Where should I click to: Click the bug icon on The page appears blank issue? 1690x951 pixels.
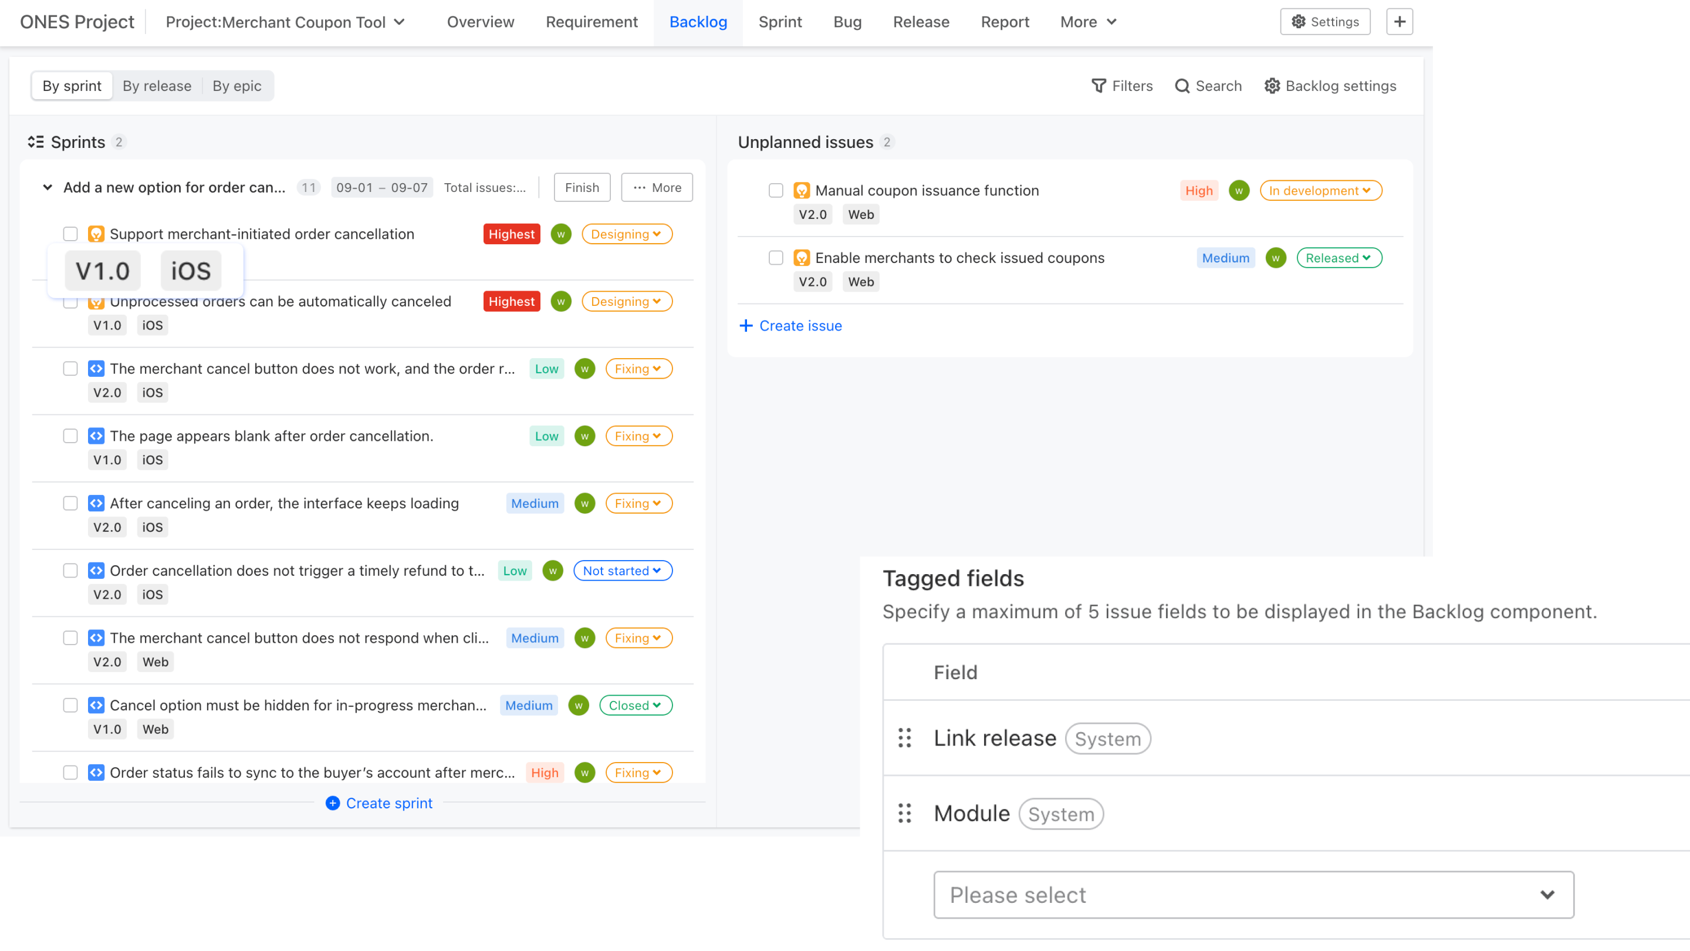coord(96,435)
